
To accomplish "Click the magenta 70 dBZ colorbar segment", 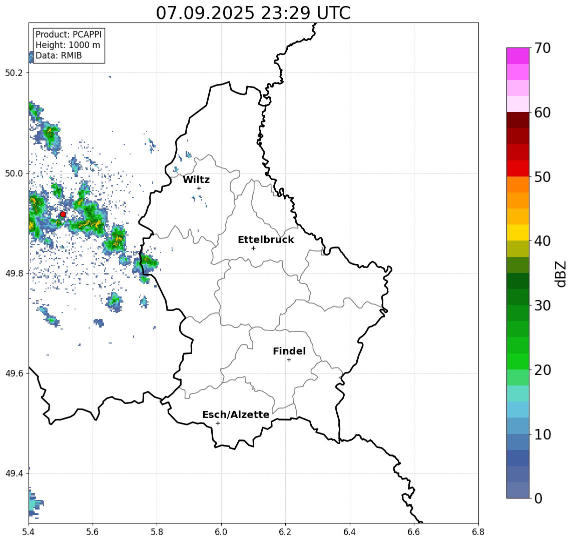I will 518,56.
